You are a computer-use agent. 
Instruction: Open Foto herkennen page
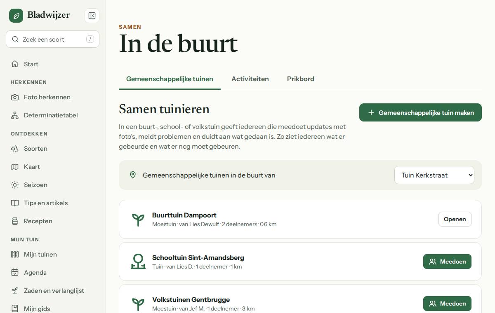coord(52,97)
